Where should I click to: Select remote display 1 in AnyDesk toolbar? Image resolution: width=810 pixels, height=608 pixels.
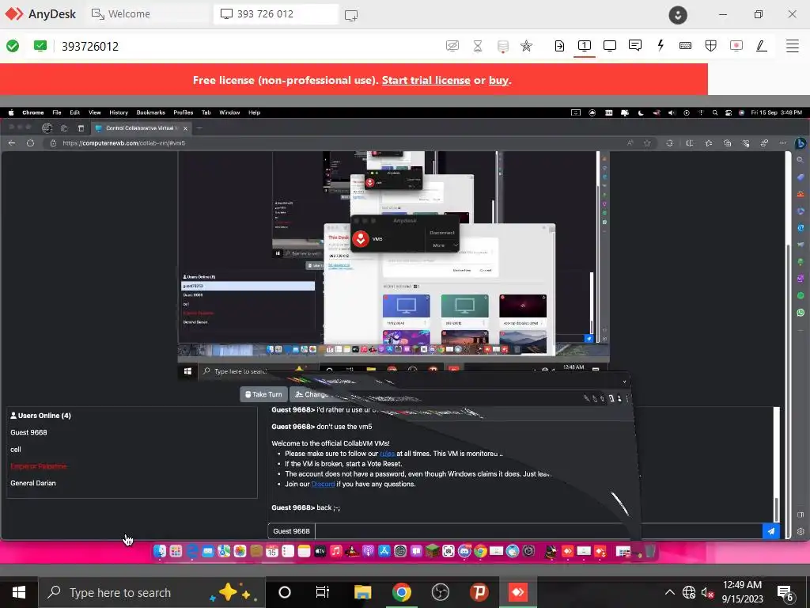click(585, 46)
